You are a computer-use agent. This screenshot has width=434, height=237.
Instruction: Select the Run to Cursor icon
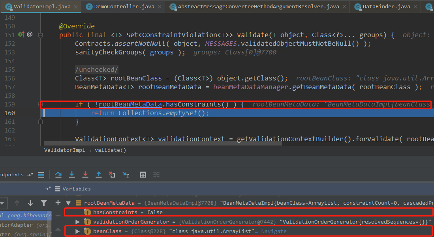126,175
